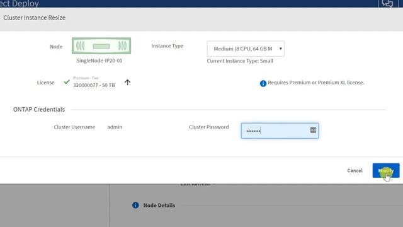Click the license upgrade arrow icon
The image size is (403, 227).
127,83
